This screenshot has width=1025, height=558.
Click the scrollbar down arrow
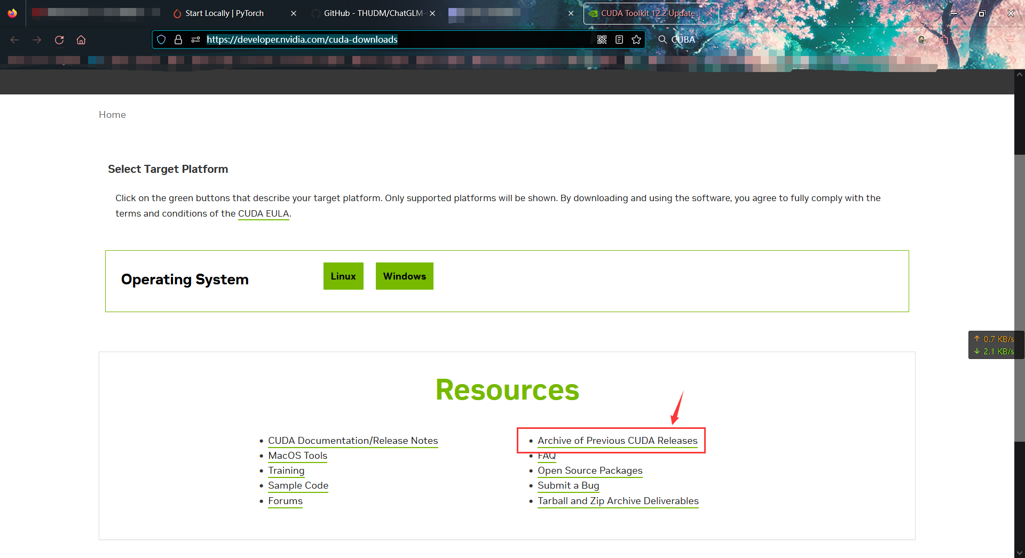(1020, 553)
